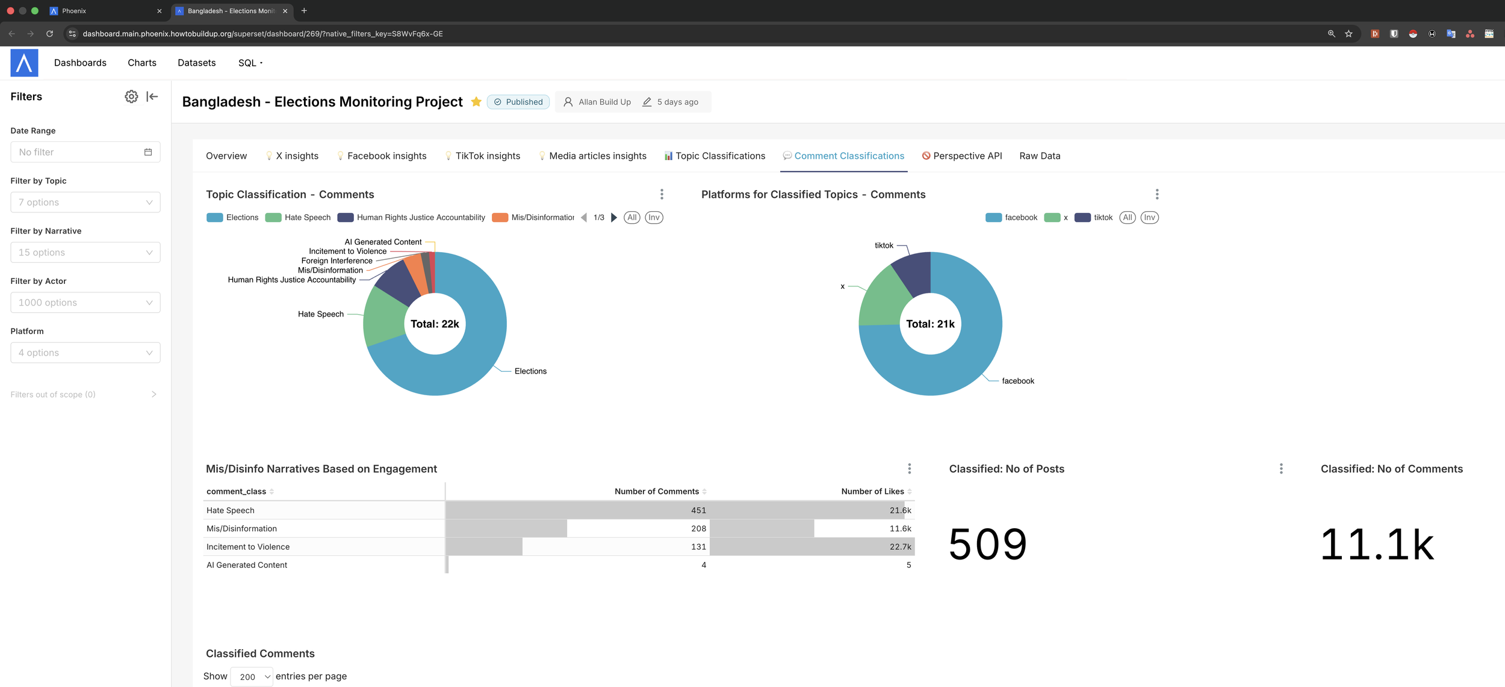Sort by Number of Likes column
This screenshot has width=1505, height=687.
872,491
